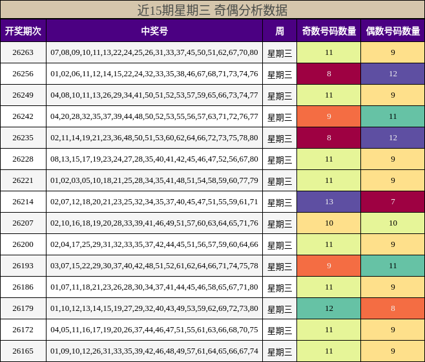This screenshot has height=362, width=425.
Task: Select the 开奖期次 column header
Action: tap(23, 30)
